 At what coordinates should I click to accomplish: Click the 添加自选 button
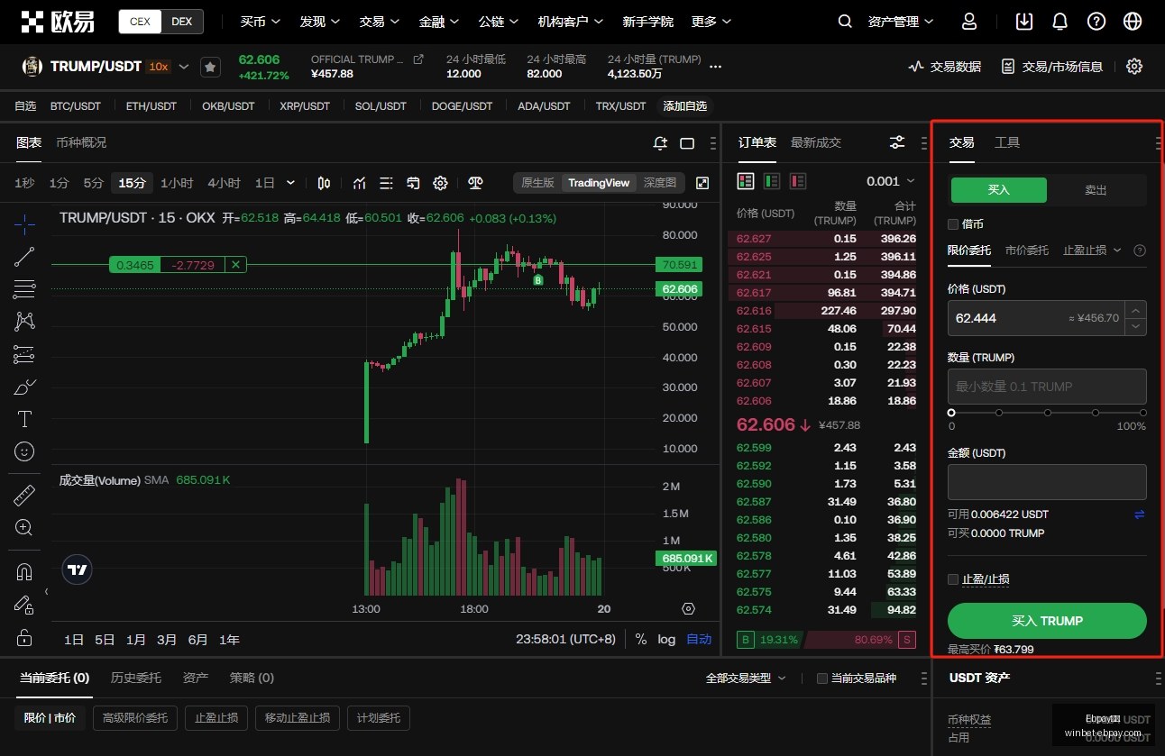[685, 106]
